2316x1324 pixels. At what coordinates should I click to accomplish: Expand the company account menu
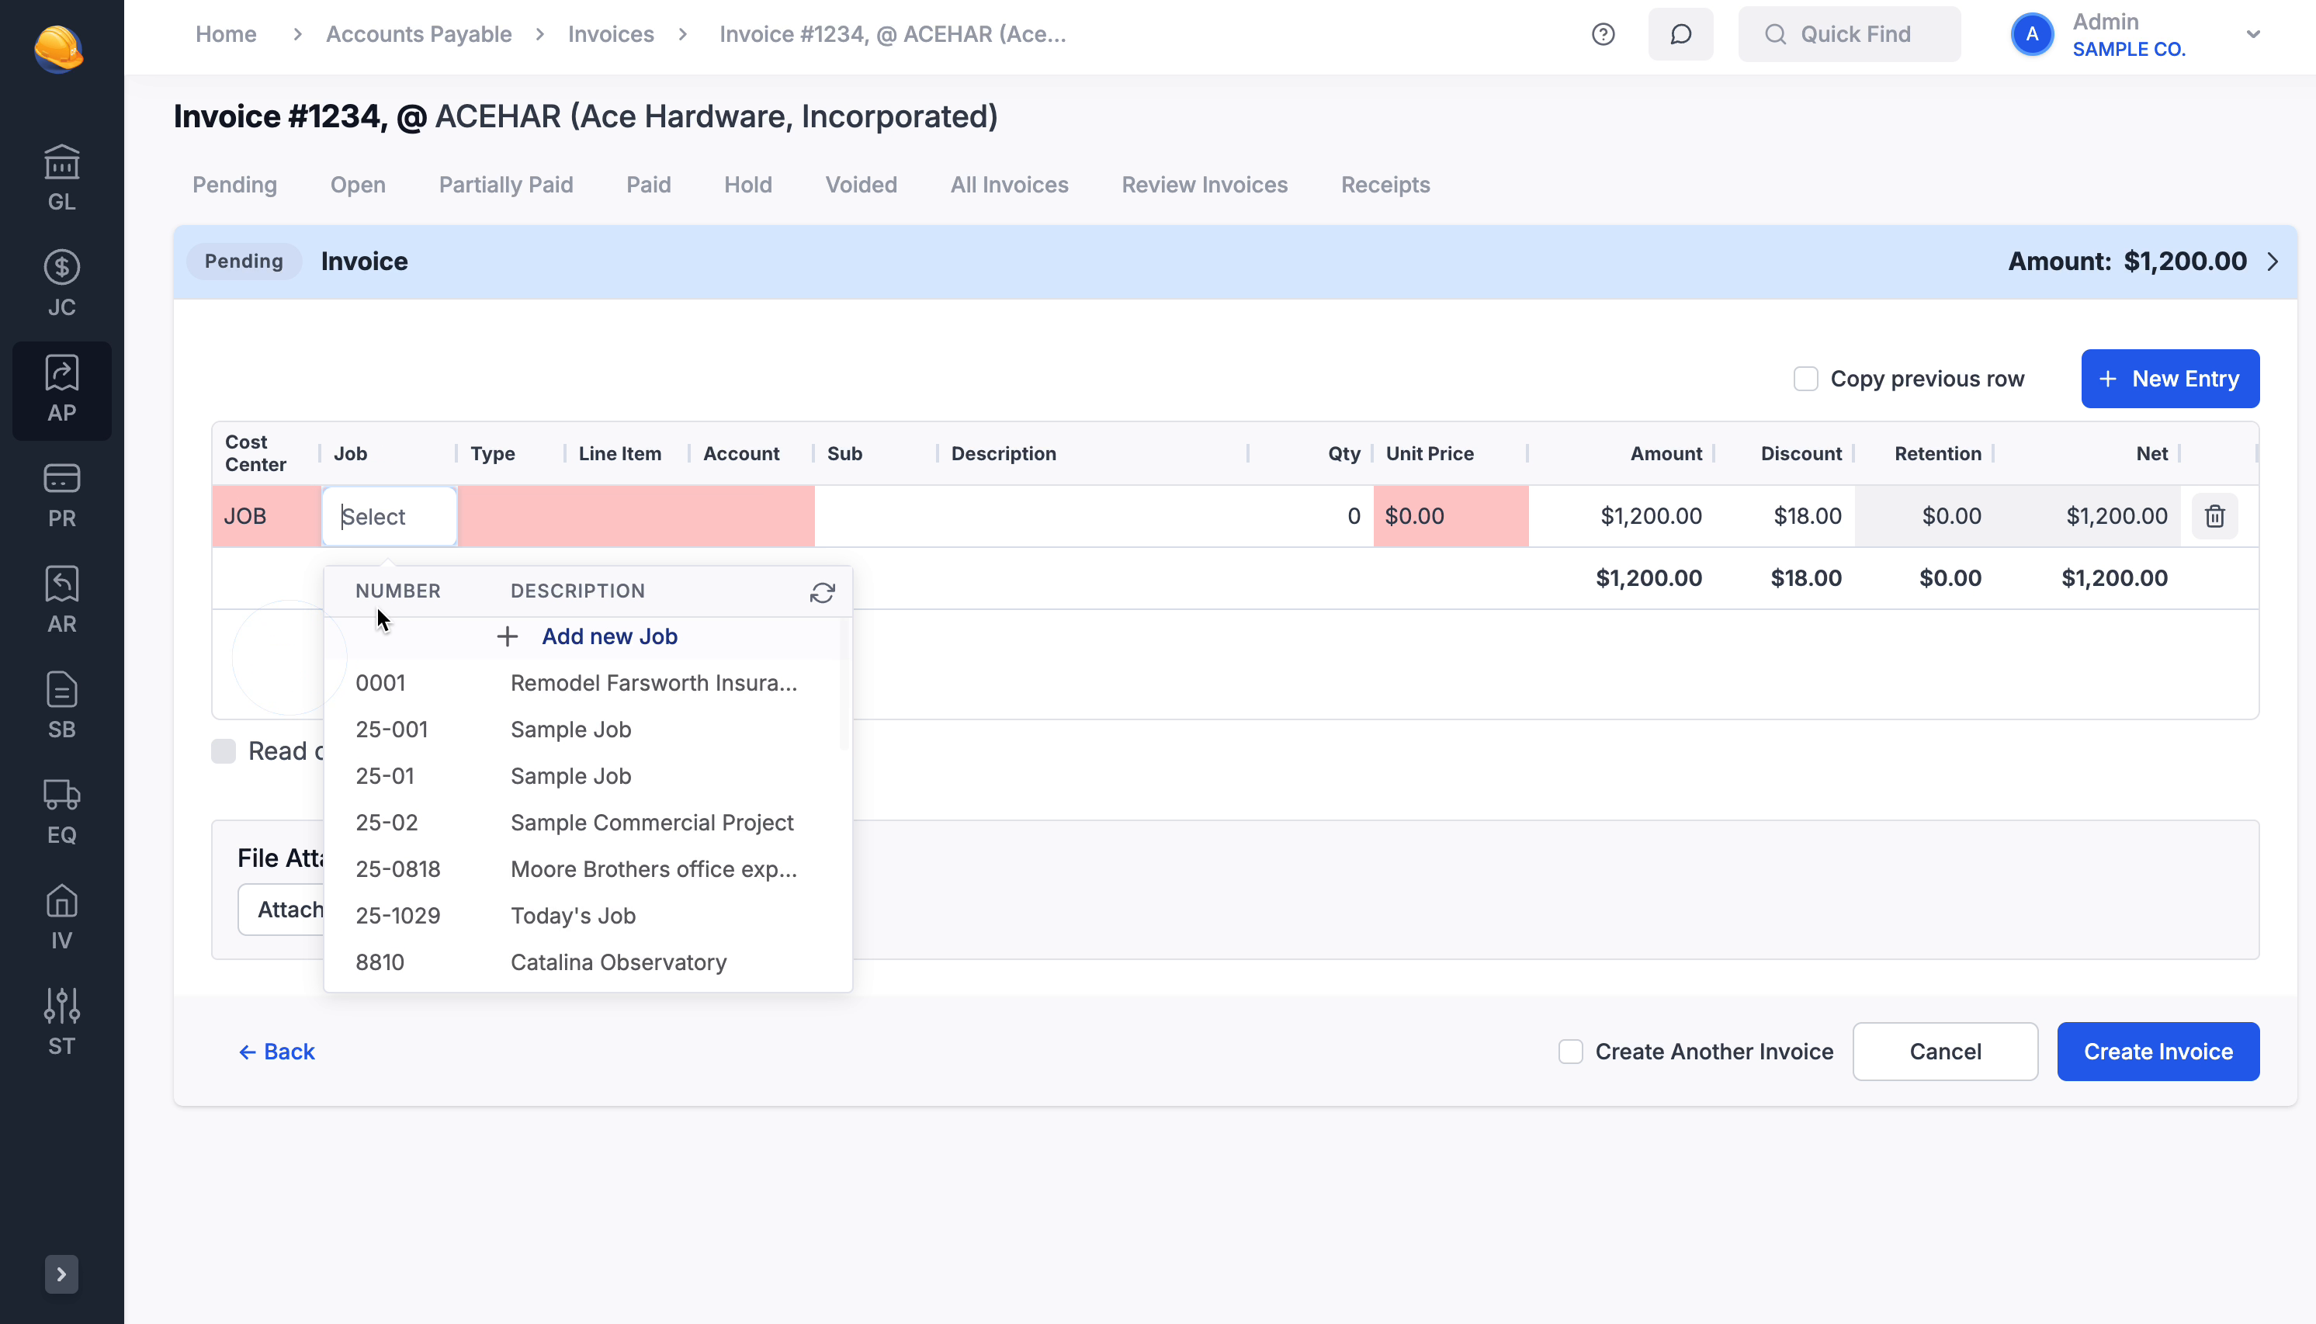pos(2253,33)
